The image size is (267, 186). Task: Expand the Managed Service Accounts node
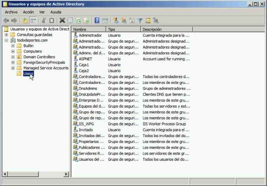click(13, 68)
